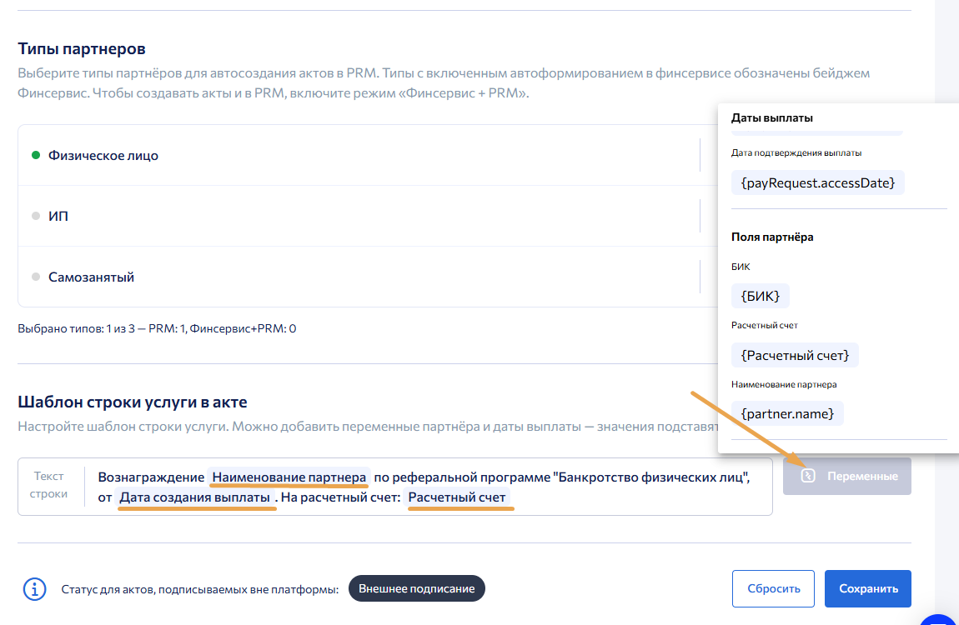Click the Расчетный счет chip in the template text
The image size is (959, 625).
click(457, 497)
